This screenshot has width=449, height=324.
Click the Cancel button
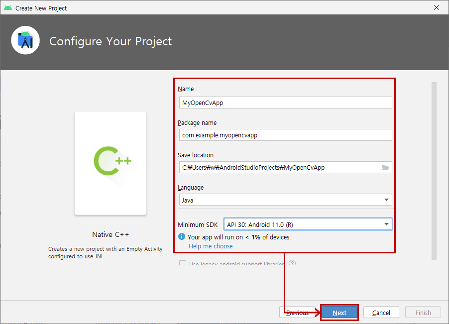pos(381,313)
